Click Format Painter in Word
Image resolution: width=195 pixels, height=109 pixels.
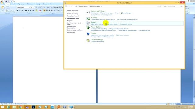click(10, 11)
